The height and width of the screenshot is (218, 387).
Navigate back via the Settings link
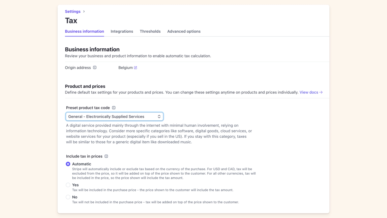[x=72, y=11]
